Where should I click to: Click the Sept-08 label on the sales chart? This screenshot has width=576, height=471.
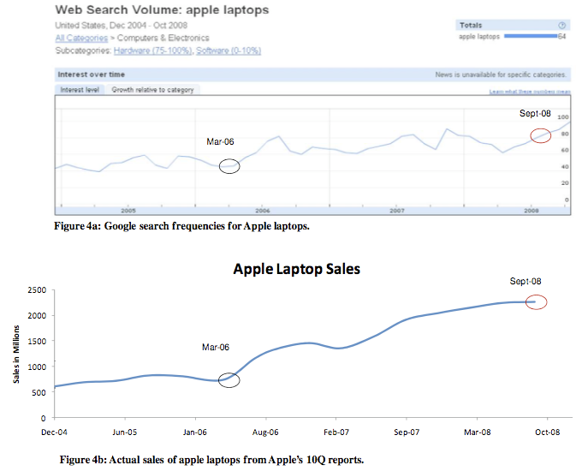click(526, 281)
